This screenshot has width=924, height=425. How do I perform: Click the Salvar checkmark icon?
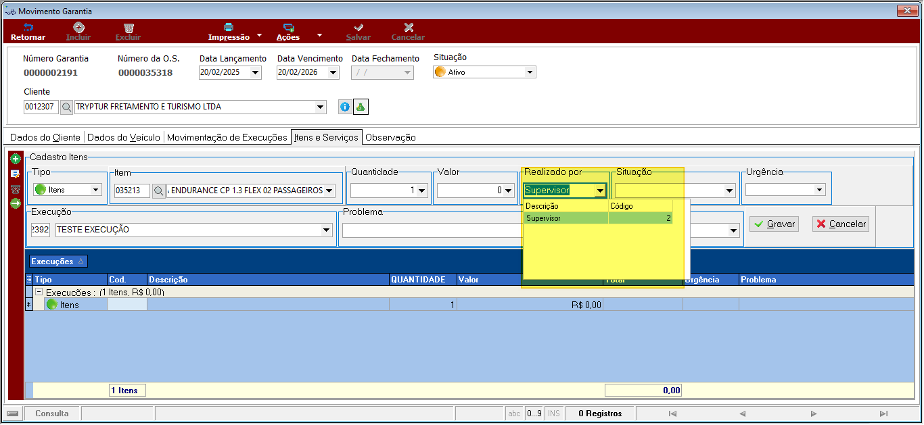click(359, 28)
